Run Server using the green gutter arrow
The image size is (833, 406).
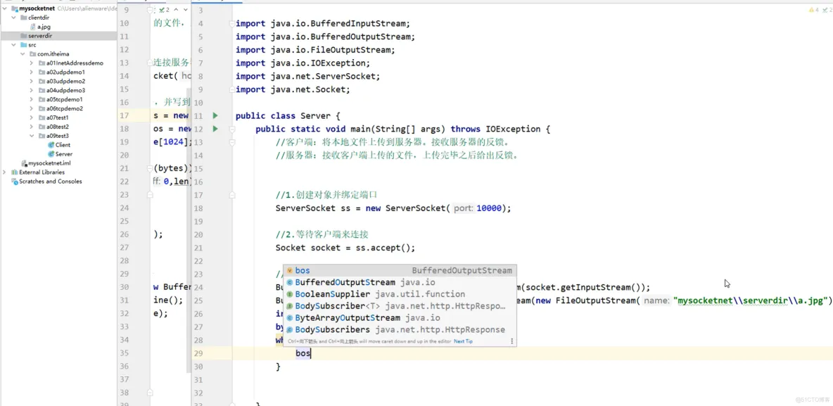[x=215, y=115]
